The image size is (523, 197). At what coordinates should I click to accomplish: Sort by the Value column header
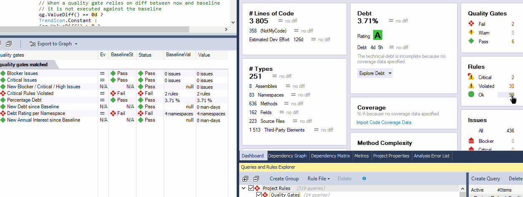(212, 55)
